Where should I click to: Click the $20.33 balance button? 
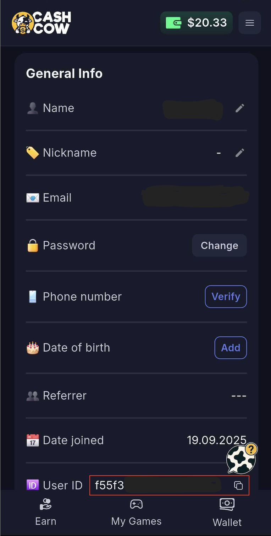point(207,23)
